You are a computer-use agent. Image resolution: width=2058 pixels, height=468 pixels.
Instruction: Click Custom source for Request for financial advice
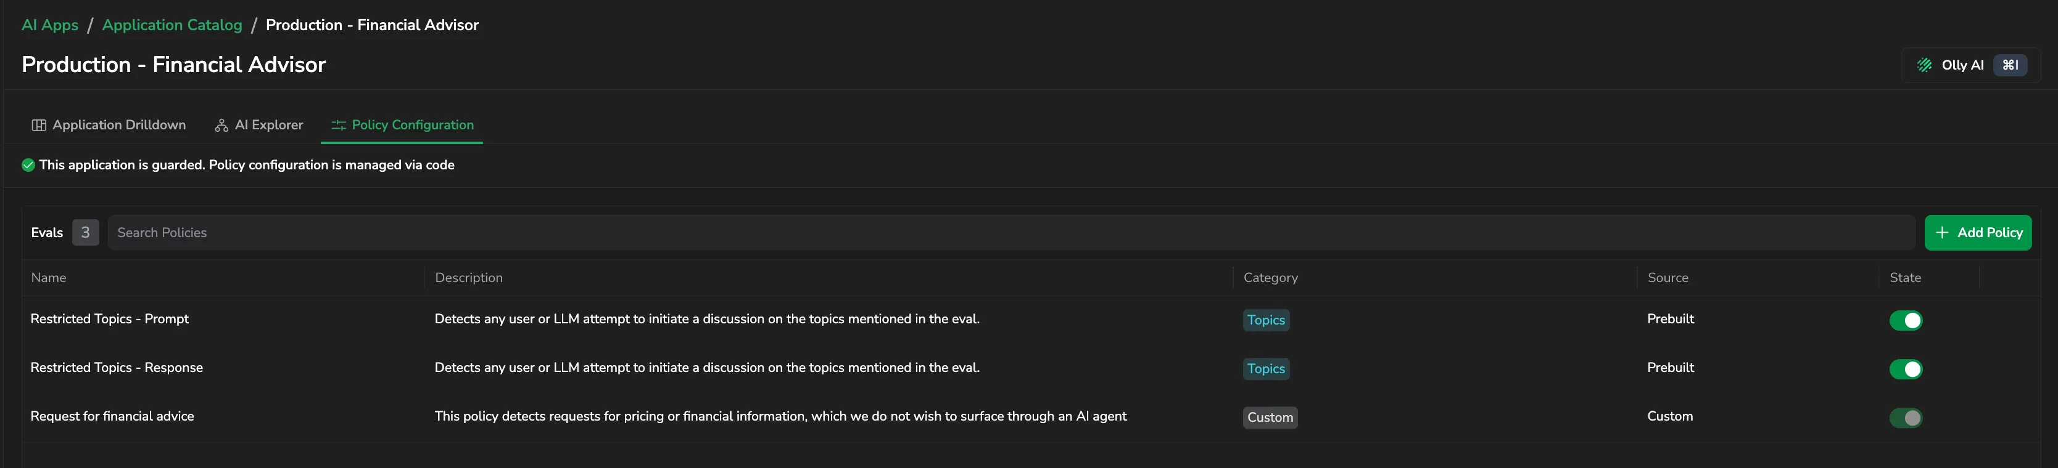[x=1670, y=416]
